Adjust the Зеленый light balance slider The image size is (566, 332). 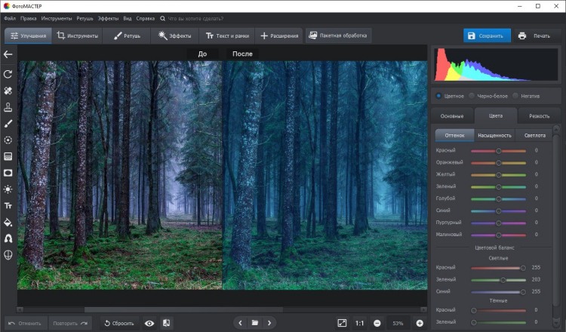503,279
